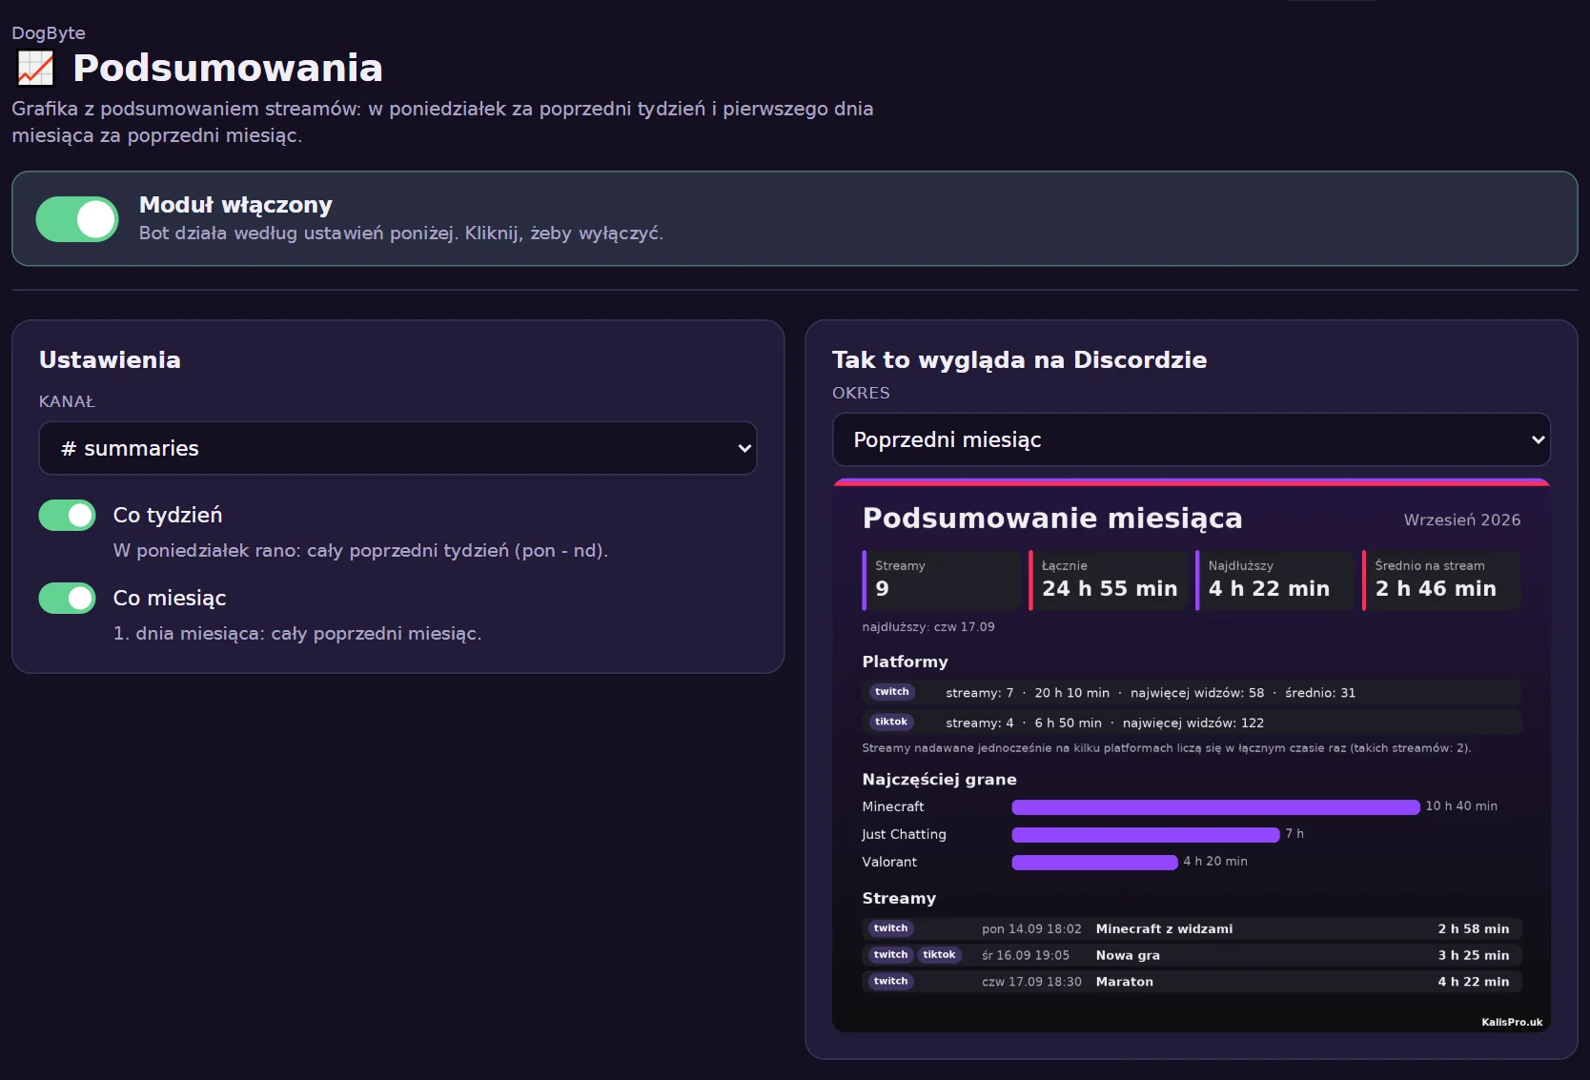Click the KalisPro.uk footer text
Screen dimensions: 1590x1080
(1512, 1022)
